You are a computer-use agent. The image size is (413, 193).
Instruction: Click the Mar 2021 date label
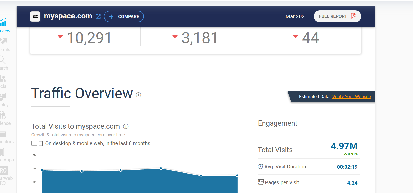point(296,16)
